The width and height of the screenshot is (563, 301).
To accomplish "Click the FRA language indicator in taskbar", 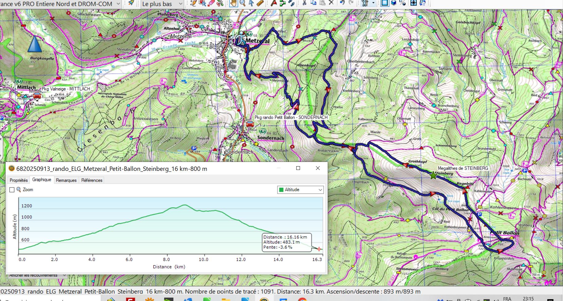I will tap(507, 299).
